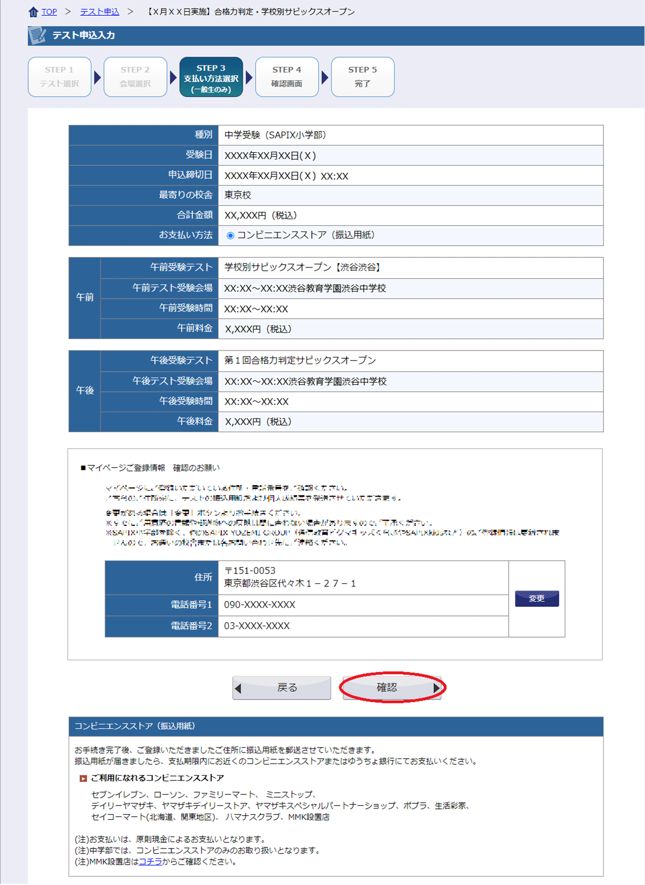The width and height of the screenshot is (645, 885).
Task: Click the notepad icon in テスト申込入力 header
Action: pyautogui.click(x=37, y=35)
